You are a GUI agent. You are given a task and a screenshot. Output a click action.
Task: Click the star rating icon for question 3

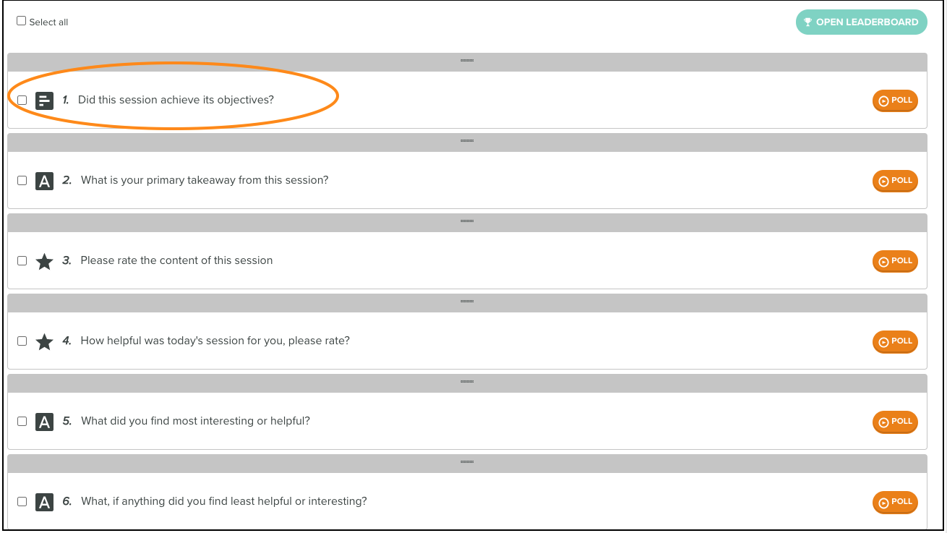click(x=45, y=261)
